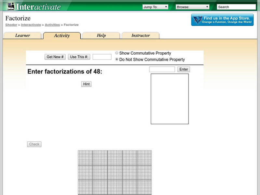Focus the factorization entry field
The image size is (260, 195).
pyautogui.click(x=162, y=69)
